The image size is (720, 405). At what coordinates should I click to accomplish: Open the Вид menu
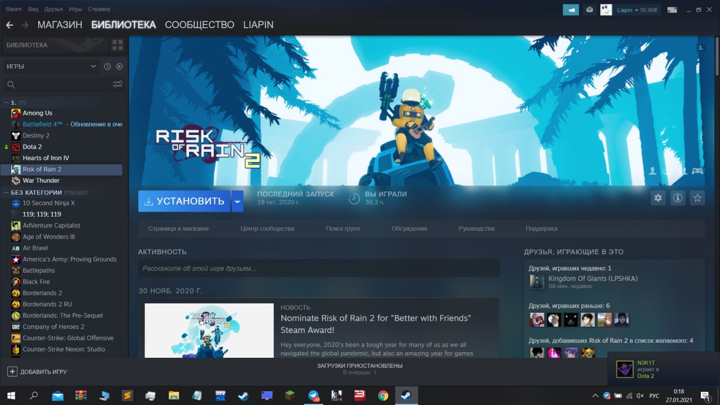(x=33, y=9)
